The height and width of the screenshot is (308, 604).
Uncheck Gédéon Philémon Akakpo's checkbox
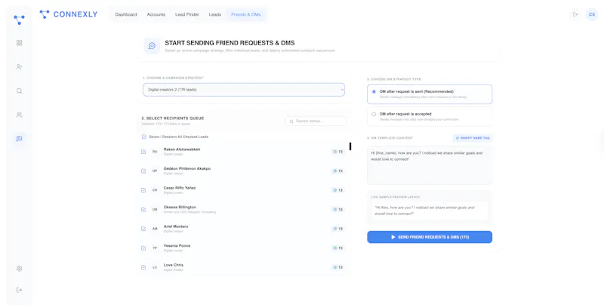[x=143, y=171]
